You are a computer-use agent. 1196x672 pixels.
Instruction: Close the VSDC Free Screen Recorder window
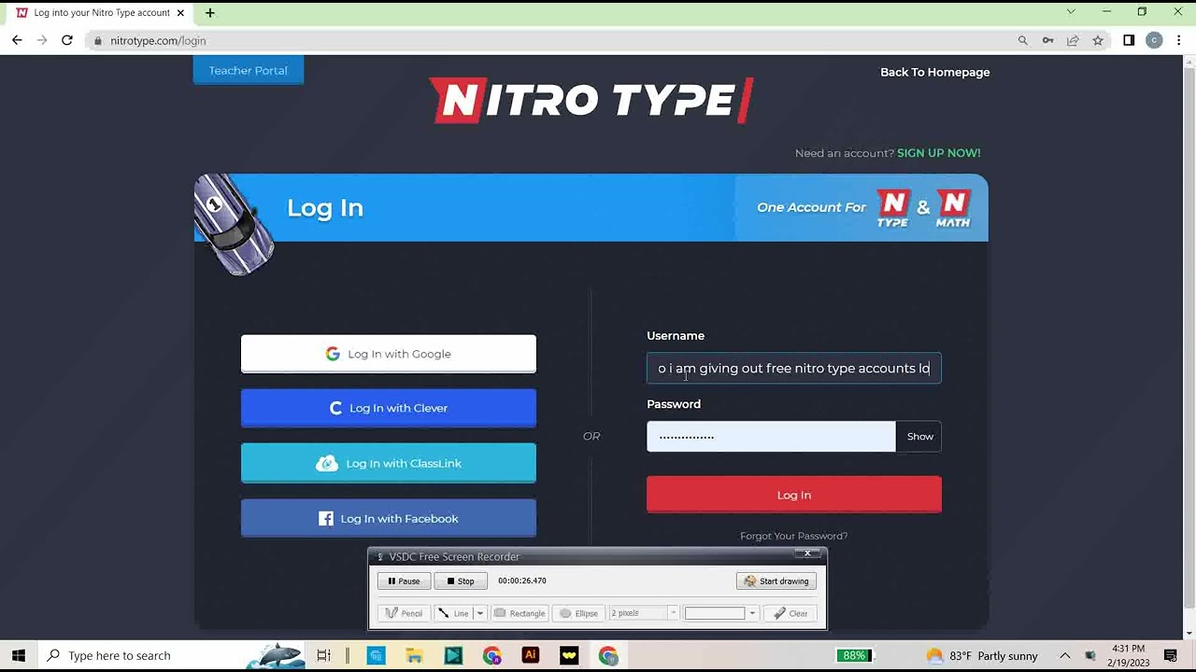807,553
